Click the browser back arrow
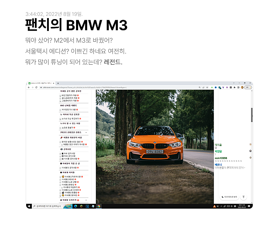 29,87
